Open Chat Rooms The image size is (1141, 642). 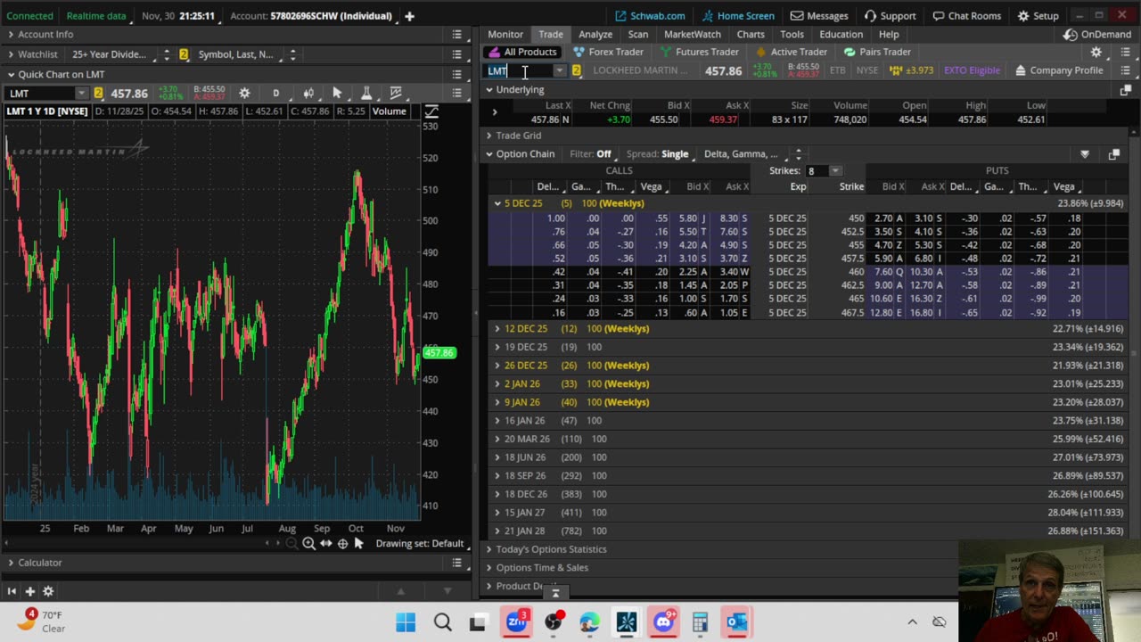[967, 16]
